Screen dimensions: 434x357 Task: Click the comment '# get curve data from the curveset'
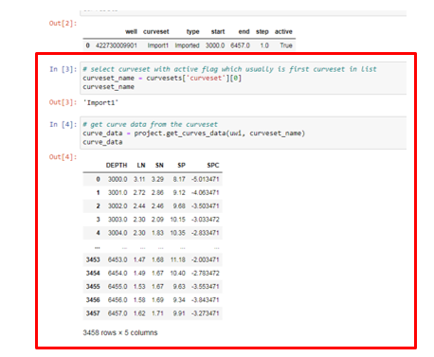[x=151, y=124]
